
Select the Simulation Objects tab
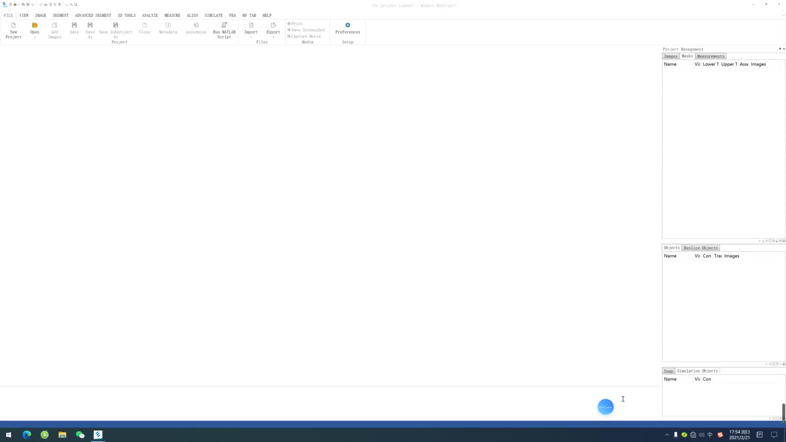697,371
